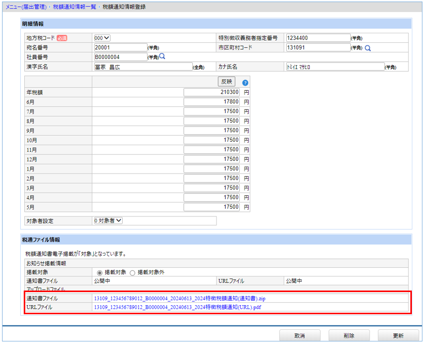This screenshot has height=343, width=424.
Task: Click the 1月 amount field
Action: 211,168
